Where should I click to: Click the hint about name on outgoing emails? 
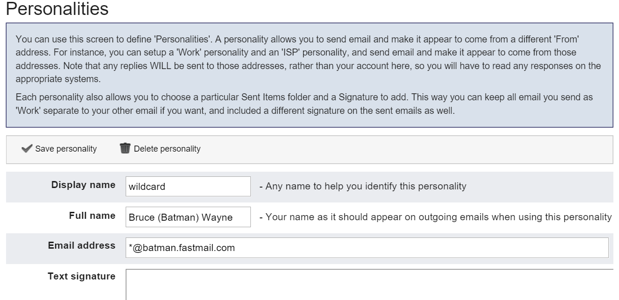pyautogui.click(x=435, y=217)
